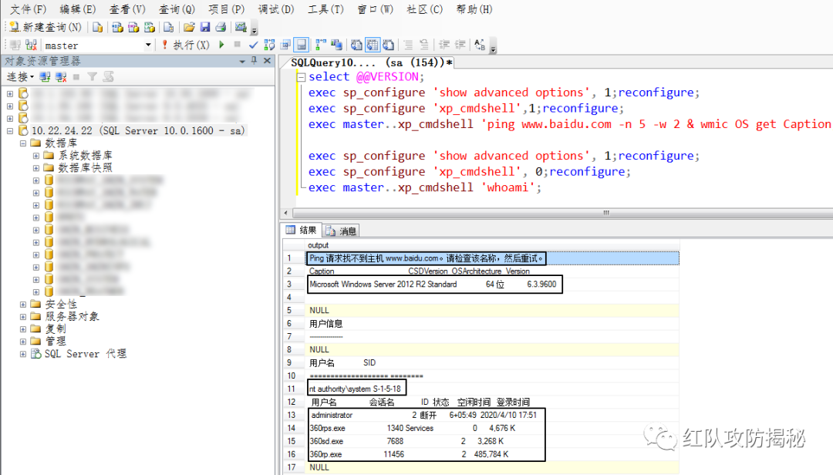This screenshot has height=475, width=833.
Task: Increase the indent of selected lines
Action: pyautogui.click(x=460, y=45)
